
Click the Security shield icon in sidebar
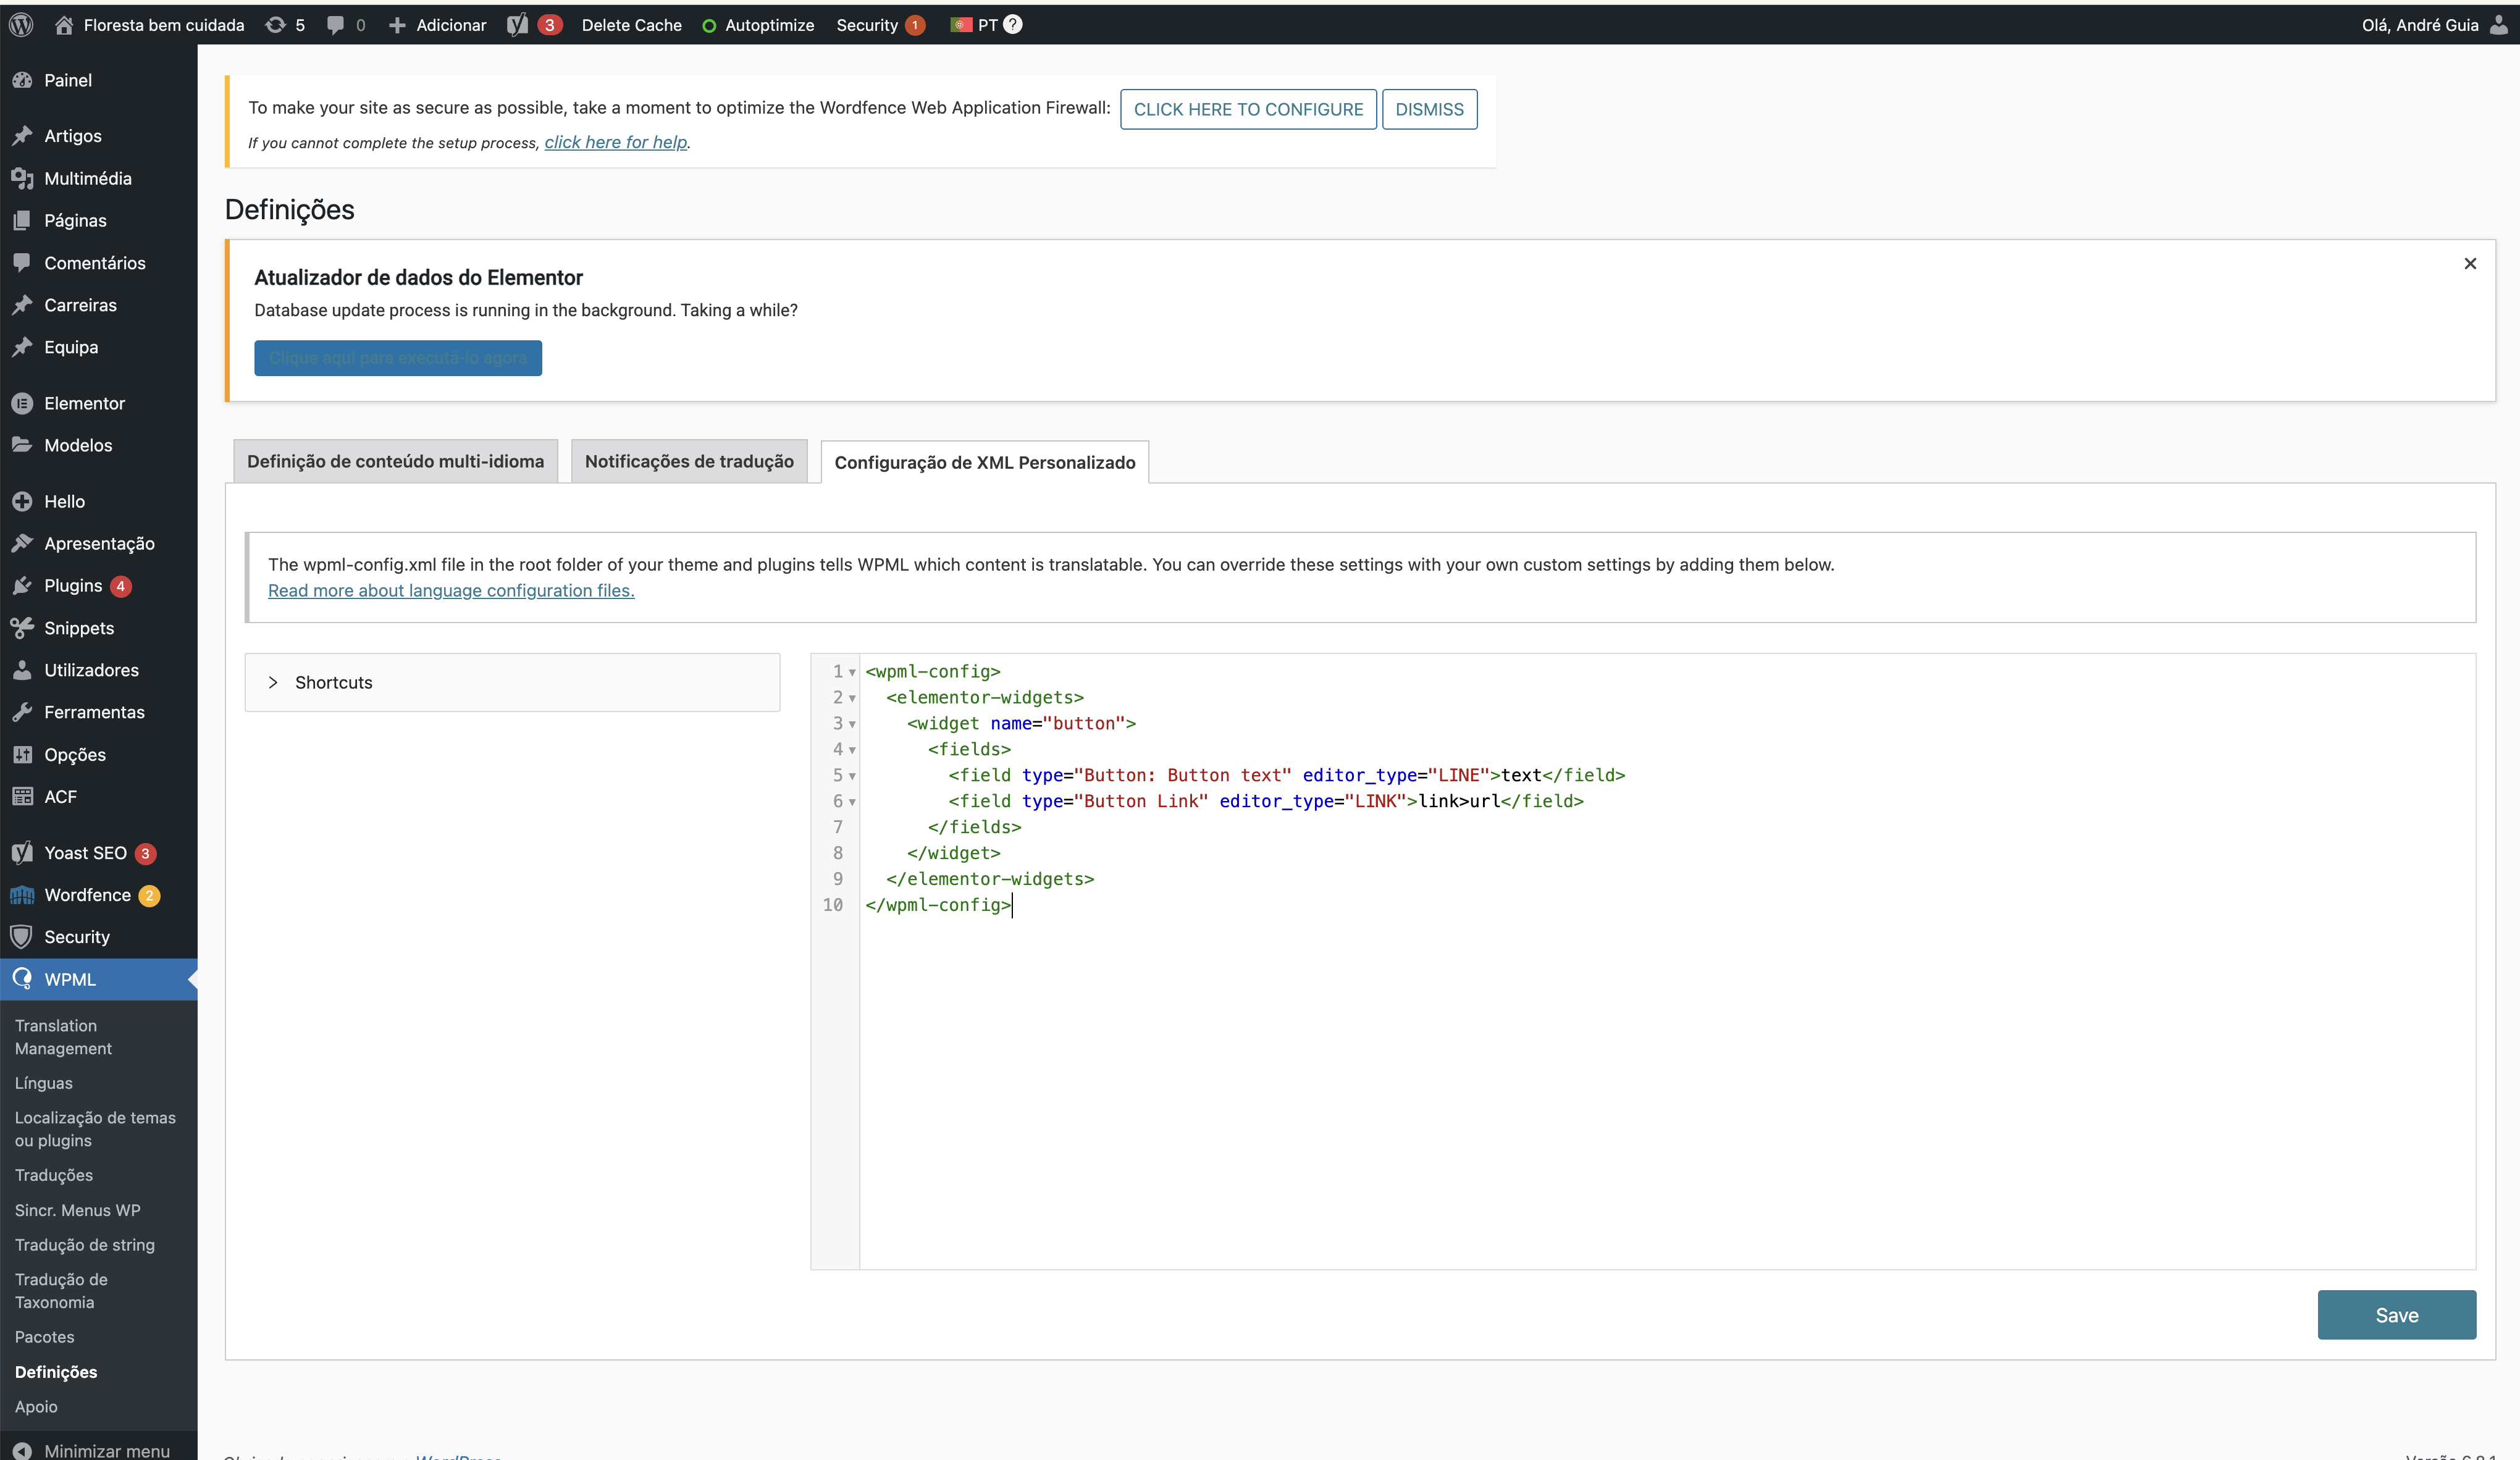click(22, 937)
